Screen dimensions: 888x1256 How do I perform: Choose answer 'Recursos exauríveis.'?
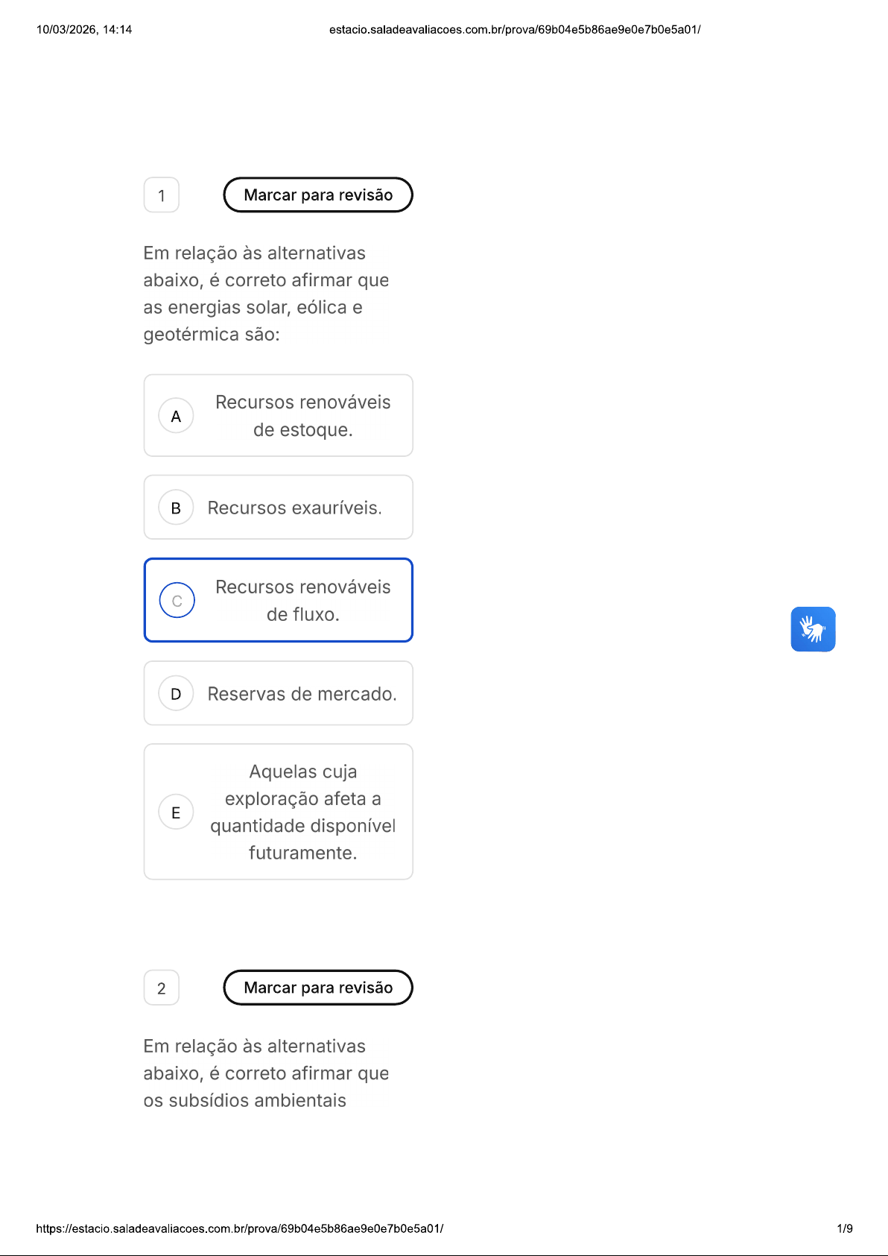click(279, 507)
